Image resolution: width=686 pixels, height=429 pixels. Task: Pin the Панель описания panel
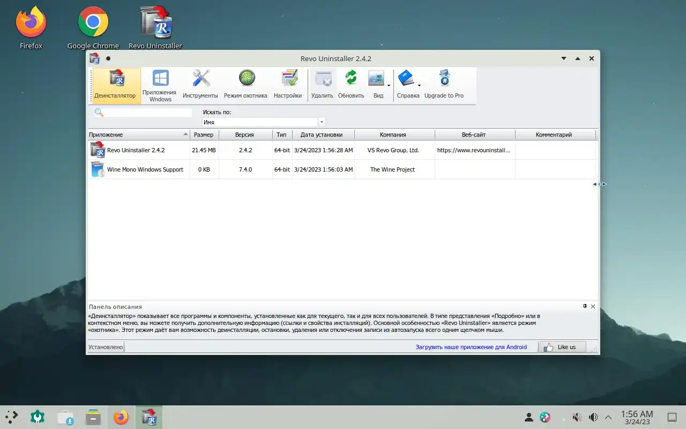click(585, 306)
